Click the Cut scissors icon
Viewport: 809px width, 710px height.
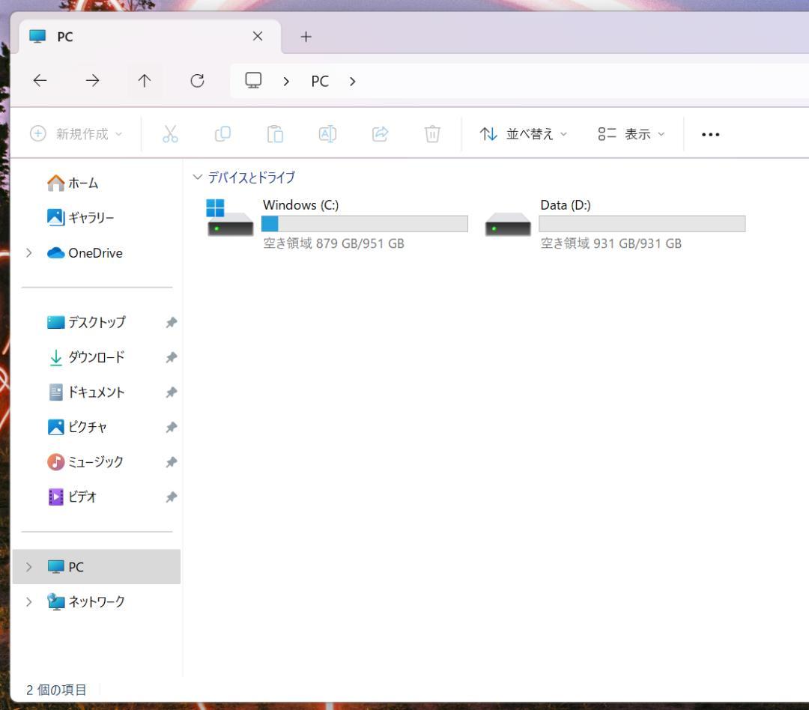(x=171, y=134)
